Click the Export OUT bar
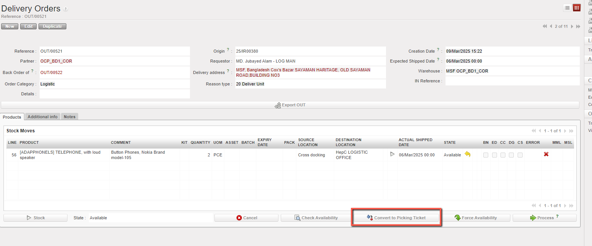The height and width of the screenshot is (246, 592). tap(290, 105)
